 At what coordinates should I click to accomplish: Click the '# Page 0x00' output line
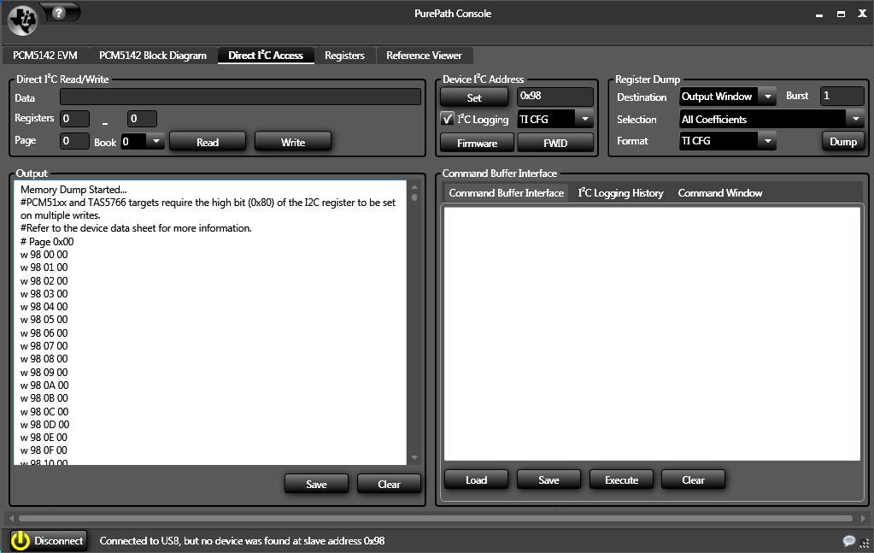point(47,241)
